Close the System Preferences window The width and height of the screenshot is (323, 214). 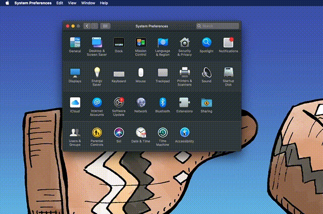click(68, 26)
